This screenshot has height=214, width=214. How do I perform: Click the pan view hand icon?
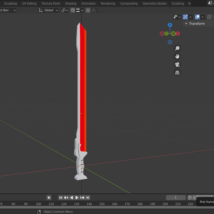pos(177,56)
